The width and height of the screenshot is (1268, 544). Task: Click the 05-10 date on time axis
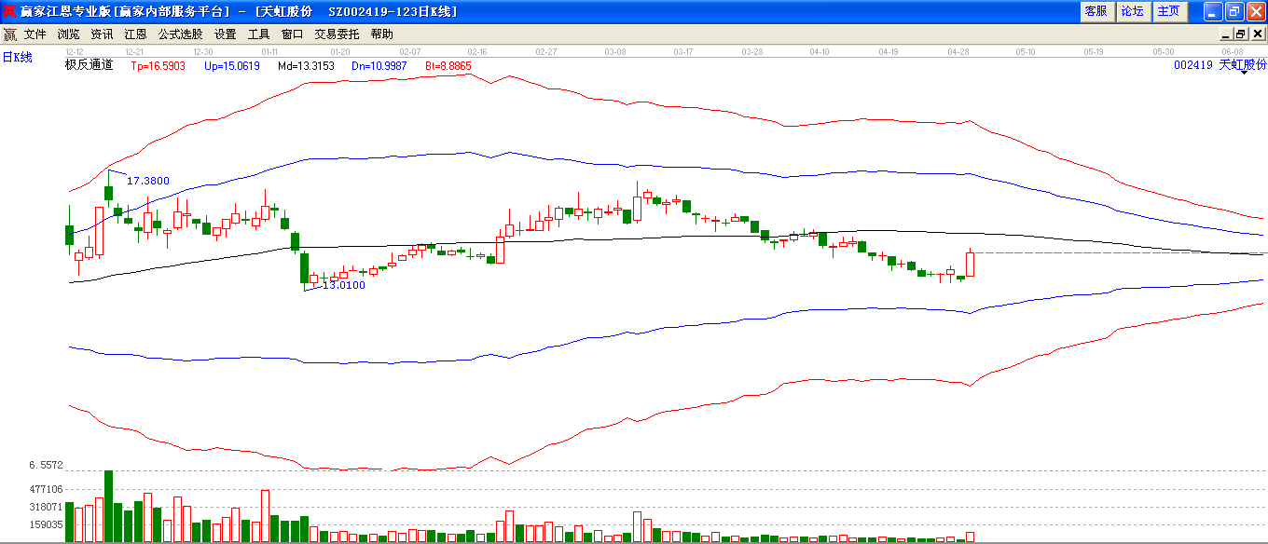pyautogui.click(x=1026, y=51)
